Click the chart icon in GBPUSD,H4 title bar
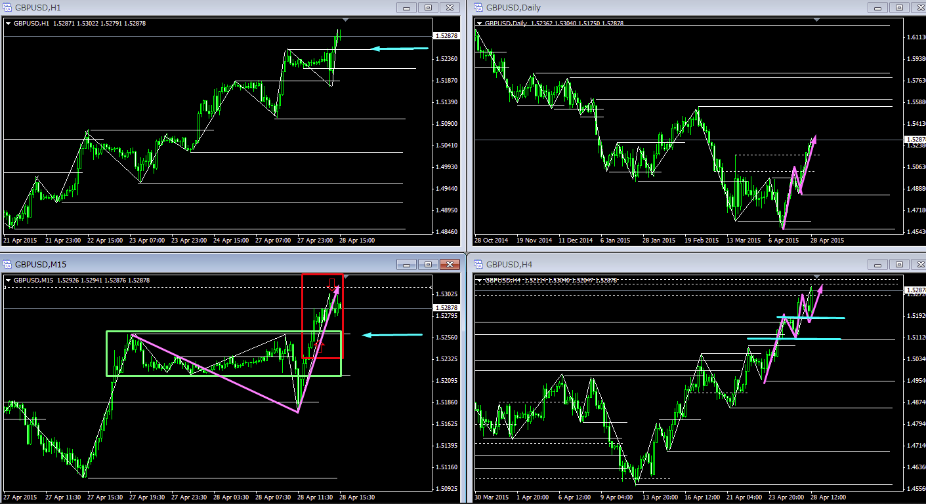The height and width of the screenshot is (504, 926). pyautogui.click(x=478, y=264)
